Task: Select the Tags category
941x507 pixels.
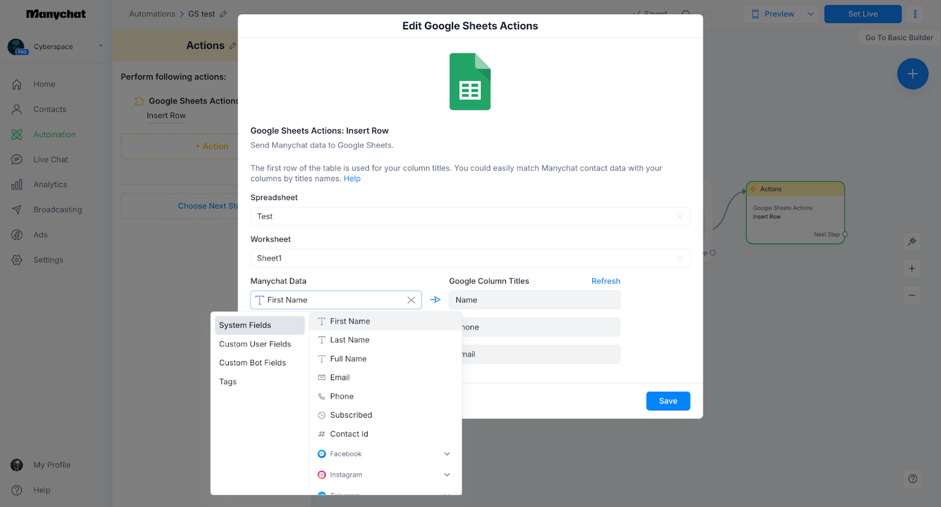Action: pyautogui.click(x=228, y=382)
